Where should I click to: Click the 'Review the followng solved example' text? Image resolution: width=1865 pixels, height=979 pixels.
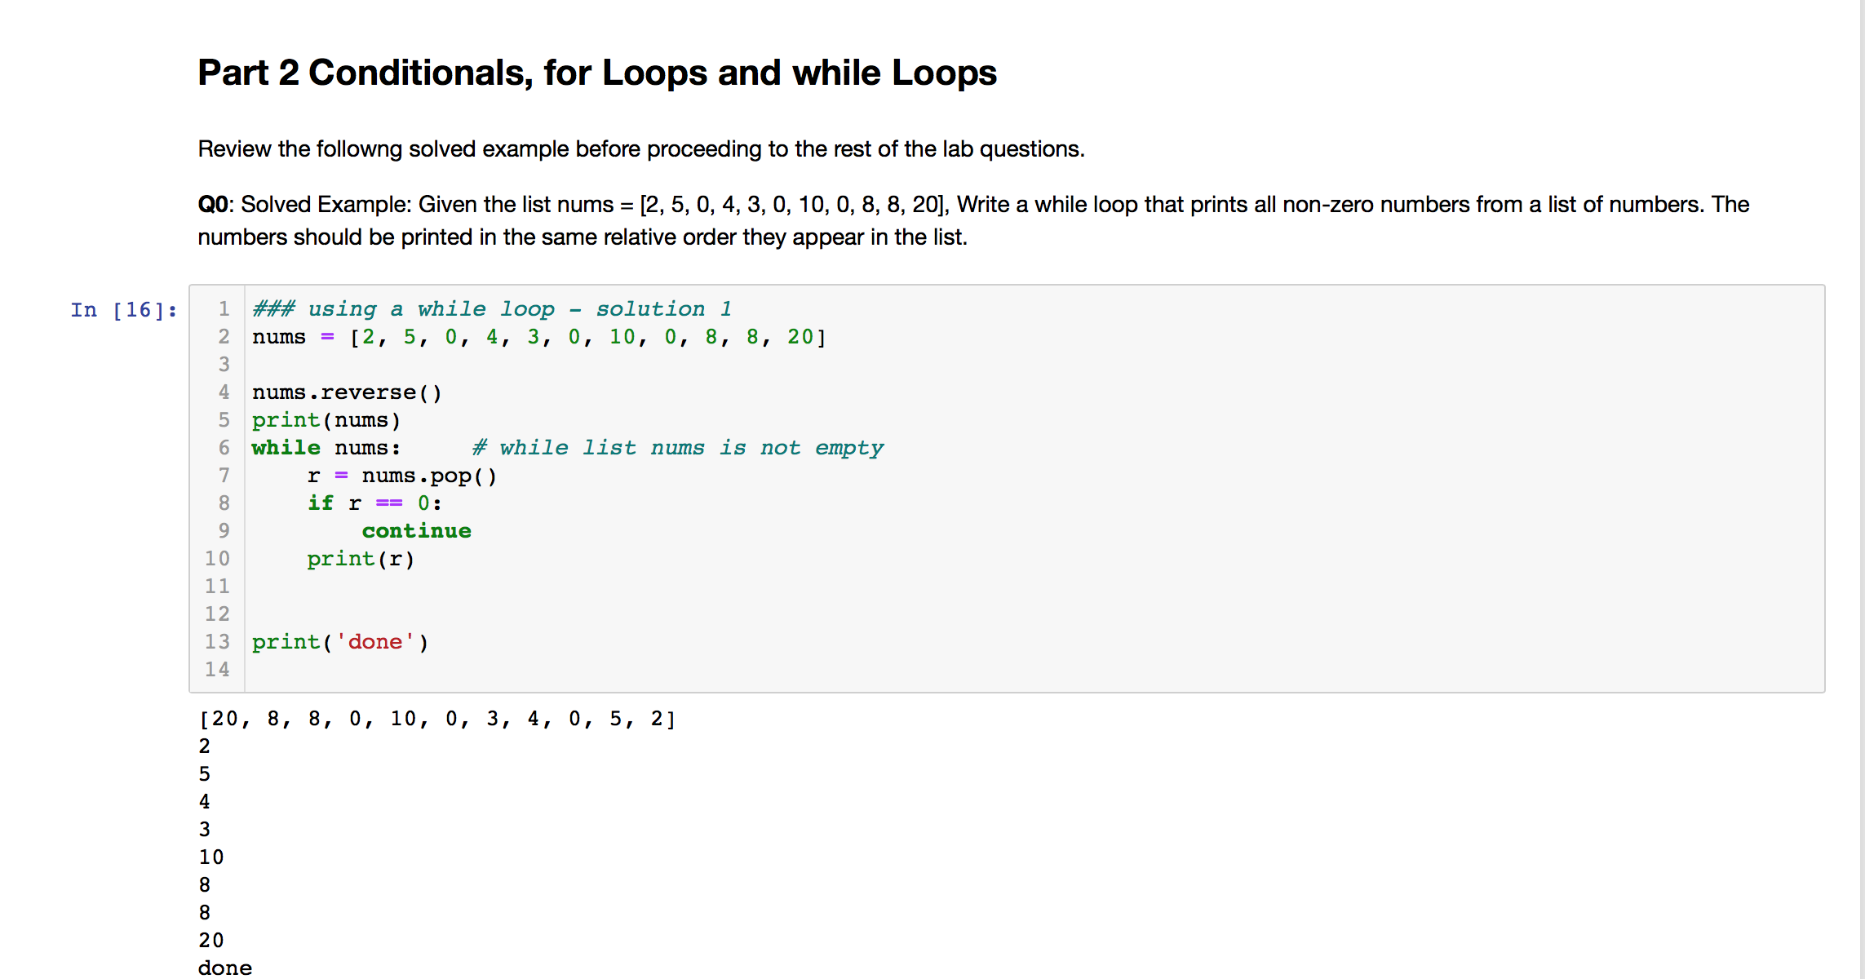coord(641,148)
